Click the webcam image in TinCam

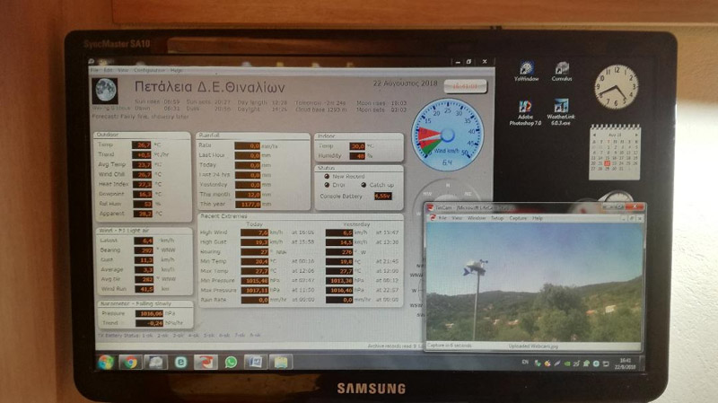[x=534, y=283]
